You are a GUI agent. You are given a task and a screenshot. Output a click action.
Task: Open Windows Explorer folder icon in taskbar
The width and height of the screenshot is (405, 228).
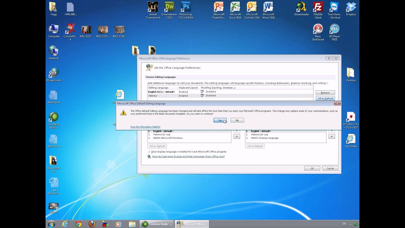tap(132, 224)
